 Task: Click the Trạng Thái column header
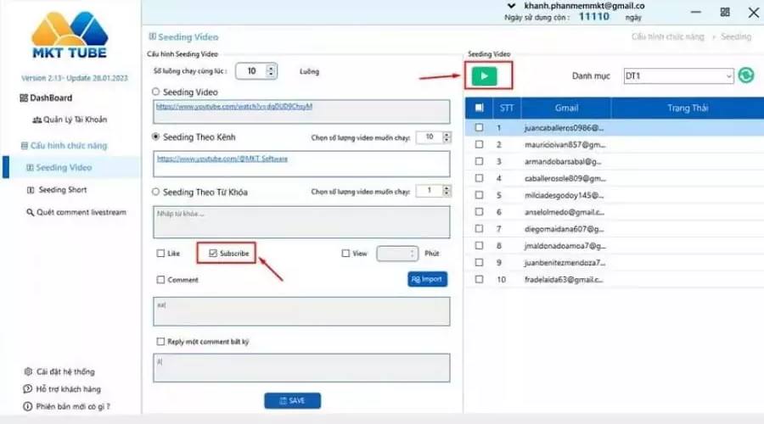tap(688, 108)
